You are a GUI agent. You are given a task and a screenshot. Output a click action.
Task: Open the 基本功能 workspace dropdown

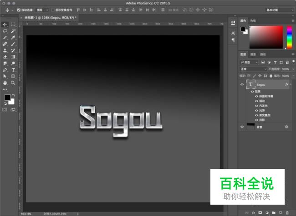[278, 10]
